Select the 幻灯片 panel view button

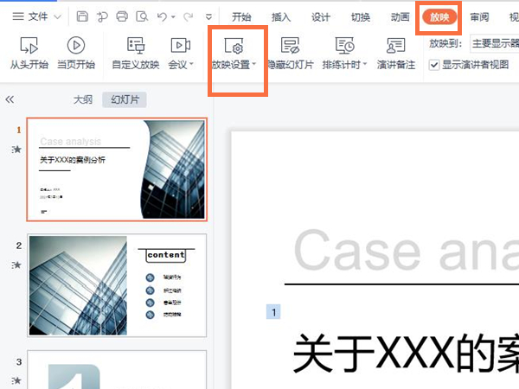coord(124,99)
